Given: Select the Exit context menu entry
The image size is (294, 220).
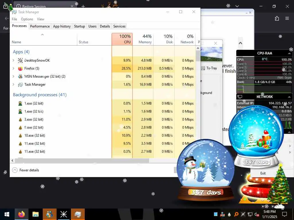Looking at the screenshot, I should click(x=263, y=173).
